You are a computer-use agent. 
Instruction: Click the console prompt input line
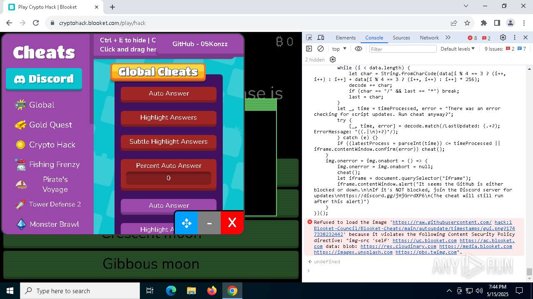click(416, 271)
